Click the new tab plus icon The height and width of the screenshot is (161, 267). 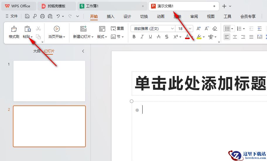coord(224,6)
